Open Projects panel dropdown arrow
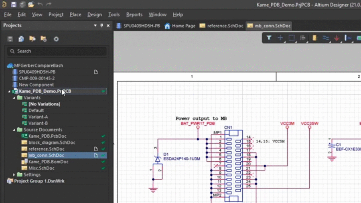This screenshot has height=203, width=361. pyautogui.click(x=95, y=25)
